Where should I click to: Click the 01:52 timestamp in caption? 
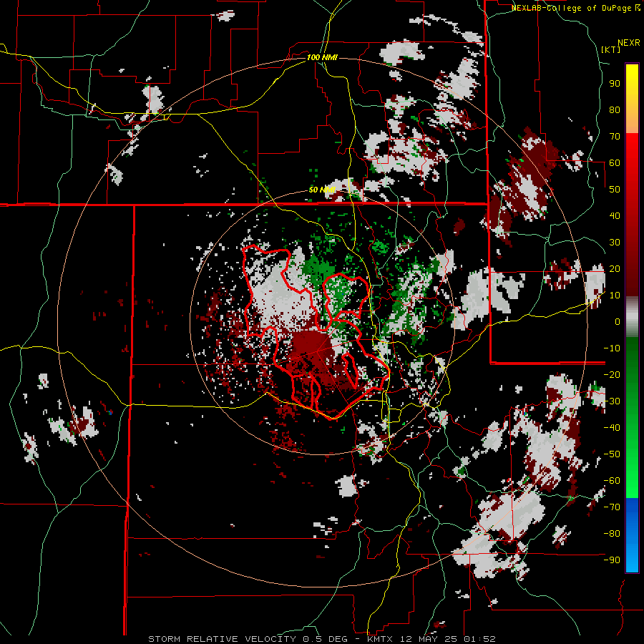pos(479,639)
